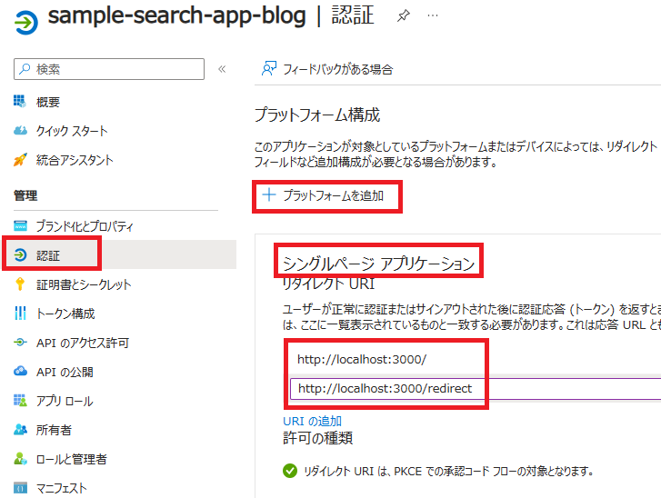Click the トークン構成 bars icon

pos(20,313)
